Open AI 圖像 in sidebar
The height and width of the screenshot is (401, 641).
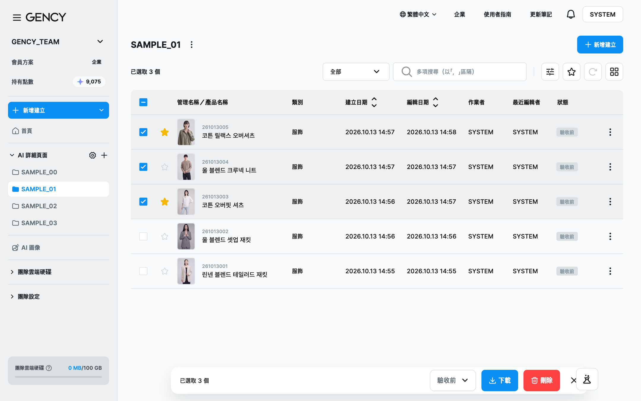[x=58, y=248]
